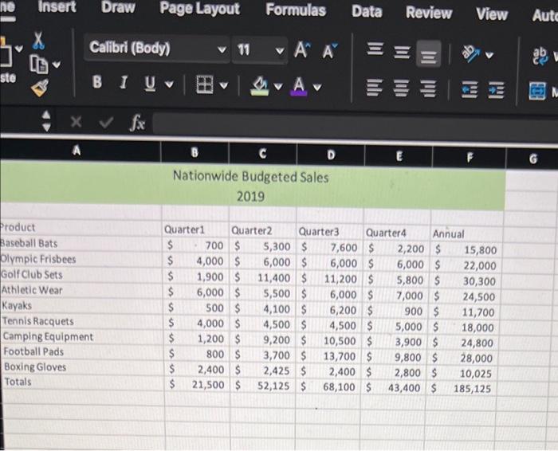Increase font size with the larger A icon

(x=301, y=49)
